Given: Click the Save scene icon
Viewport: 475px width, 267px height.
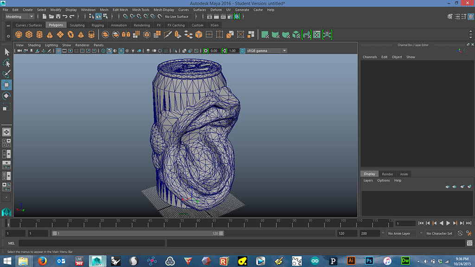Looking at the screenshot, I should click(58, 17).
